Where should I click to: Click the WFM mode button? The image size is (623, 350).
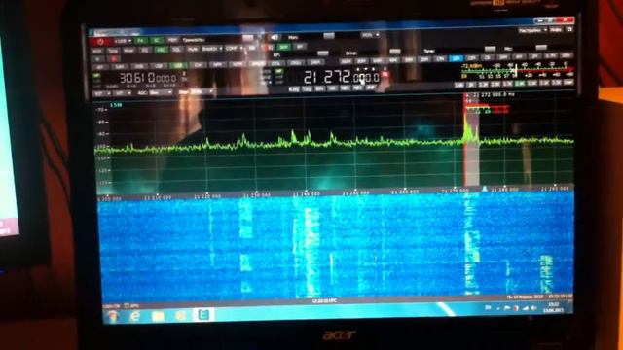coord(238,64)
